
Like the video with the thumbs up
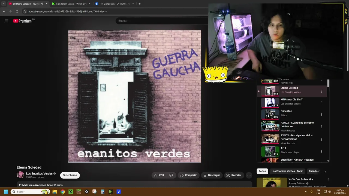pyautogui.click(x=159, y=175)
